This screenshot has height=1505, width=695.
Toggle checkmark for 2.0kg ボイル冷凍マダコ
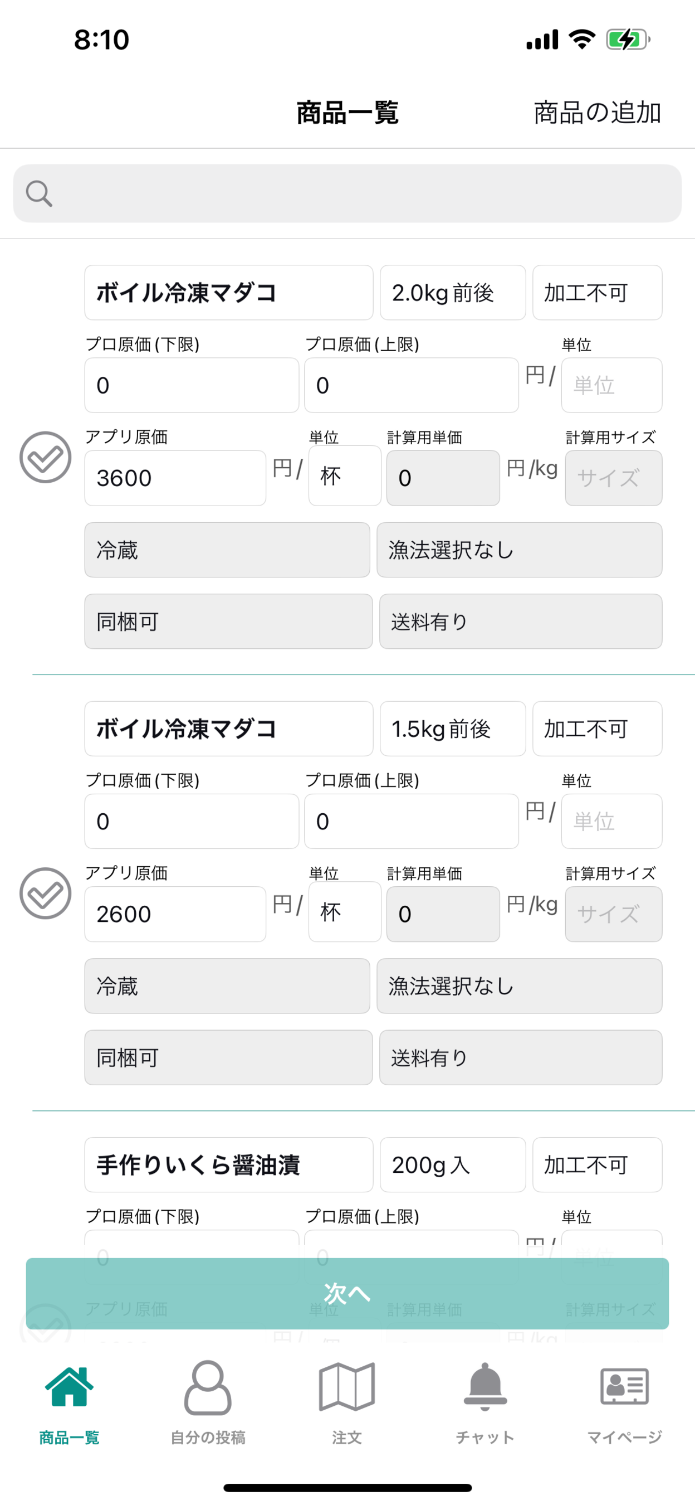(46, 458)
